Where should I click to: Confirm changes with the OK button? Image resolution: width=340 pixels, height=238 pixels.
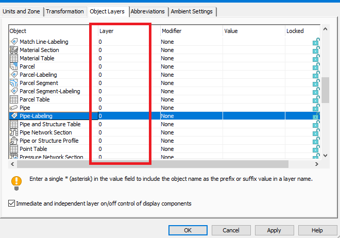click(188, 230)
